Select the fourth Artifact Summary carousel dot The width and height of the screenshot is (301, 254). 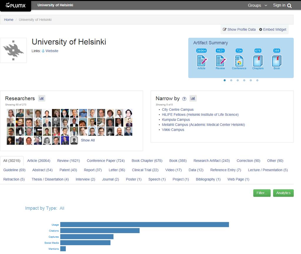[x=244, y=80]
